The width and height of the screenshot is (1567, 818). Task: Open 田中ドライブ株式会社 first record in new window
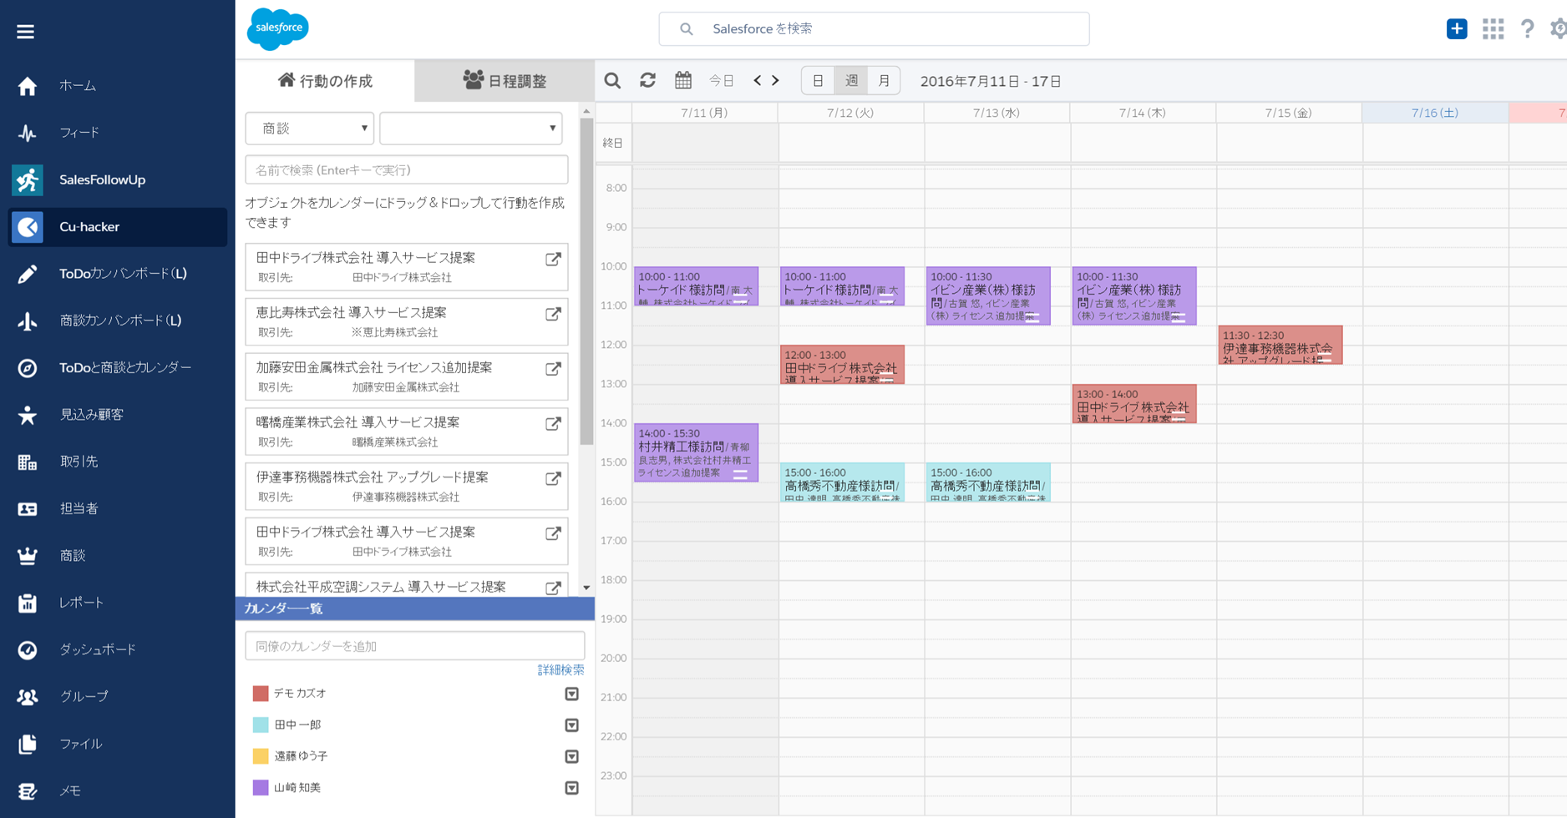[x=553, y=260]
